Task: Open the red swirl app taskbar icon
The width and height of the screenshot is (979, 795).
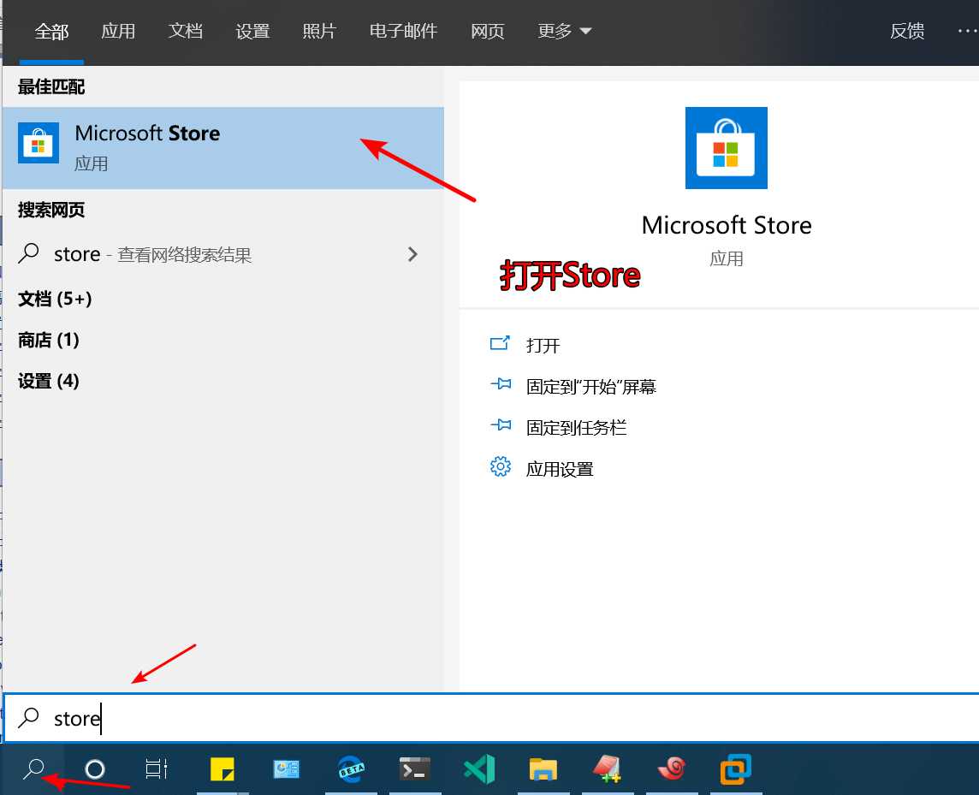Action: pos(672,769)
